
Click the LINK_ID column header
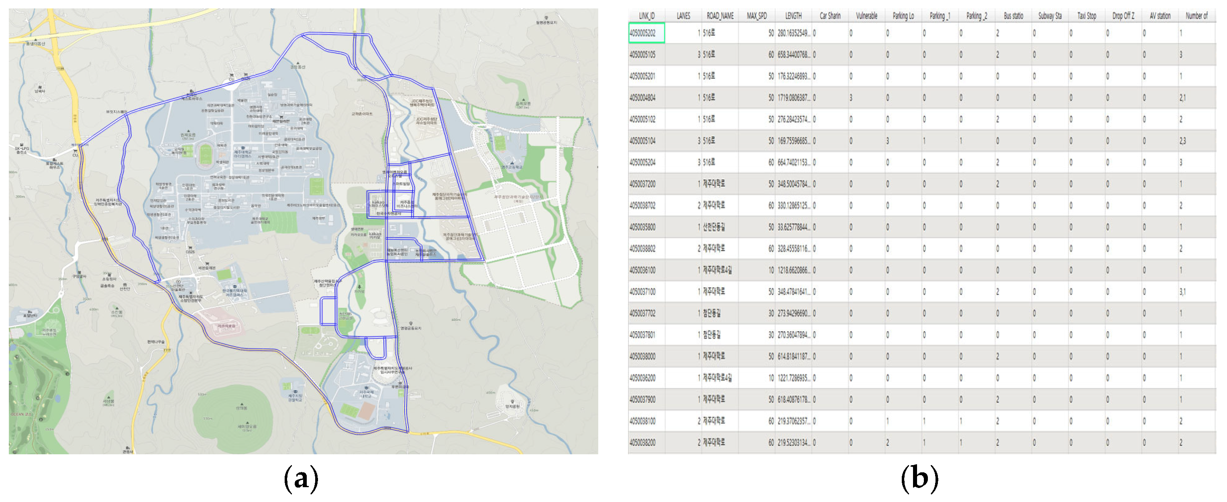tap(646, 16)
